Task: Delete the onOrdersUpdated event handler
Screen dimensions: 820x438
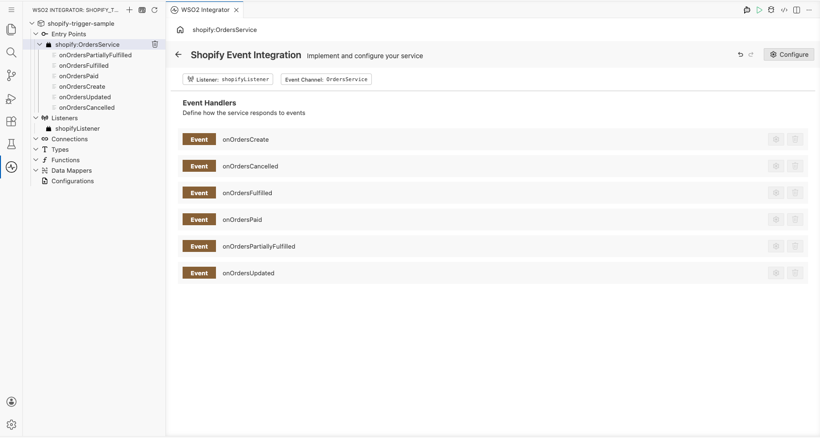Action: pyautogui.click(x=795, y=273)
